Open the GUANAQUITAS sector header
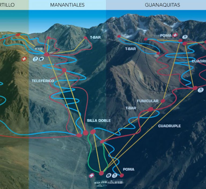 156,5
